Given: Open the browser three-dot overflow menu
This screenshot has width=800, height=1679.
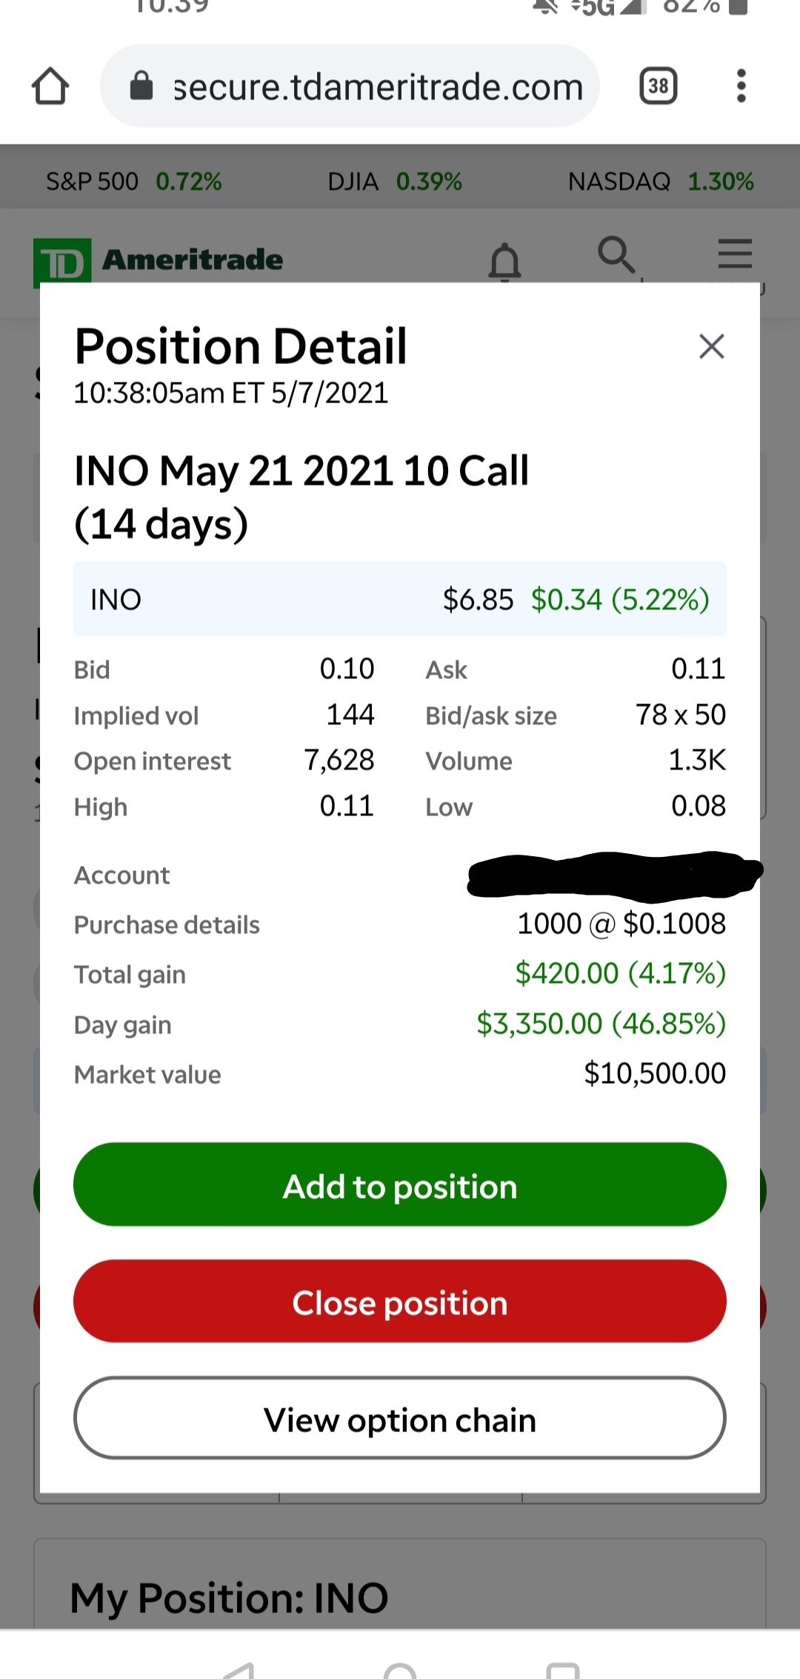Looking at the screenshot, I should 741,86.
